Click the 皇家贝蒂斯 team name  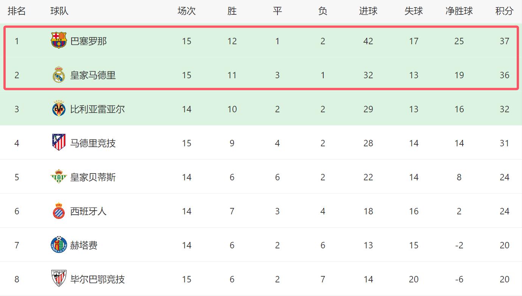point(93,177)
